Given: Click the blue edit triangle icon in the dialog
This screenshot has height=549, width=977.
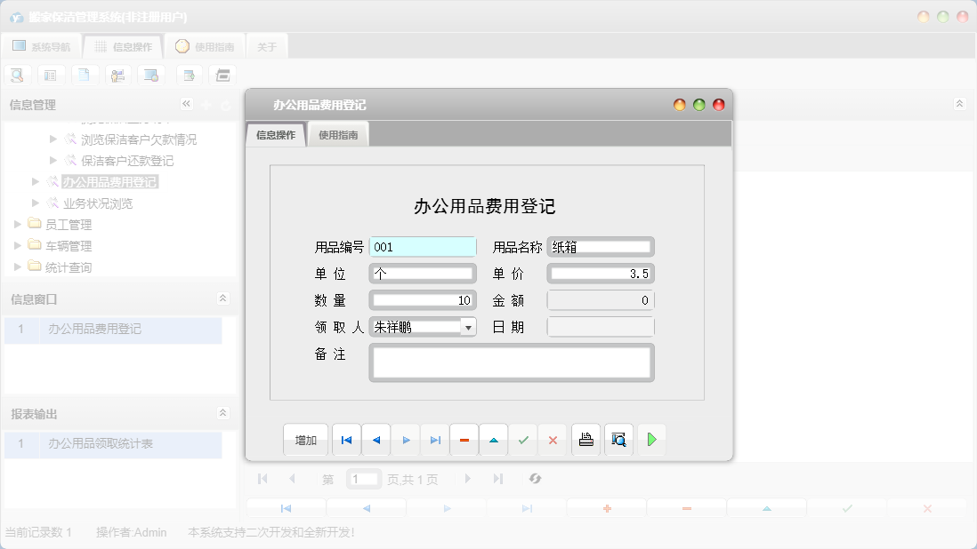Looking at the screenshot, I should coord(494,440).
